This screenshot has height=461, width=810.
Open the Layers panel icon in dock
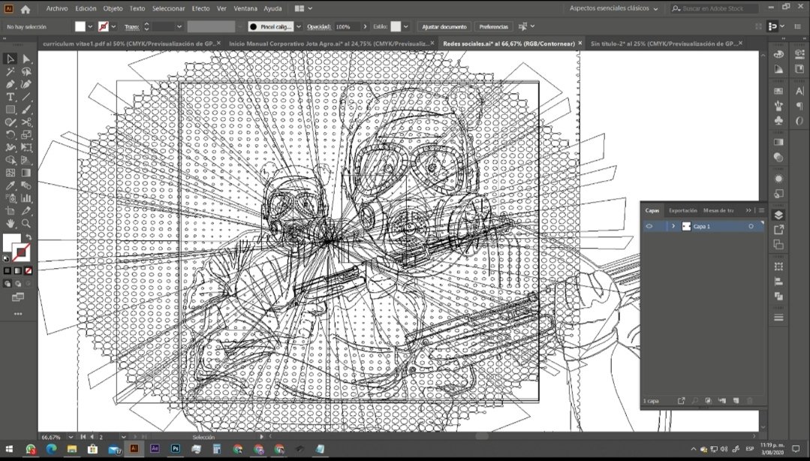[778, 215]
